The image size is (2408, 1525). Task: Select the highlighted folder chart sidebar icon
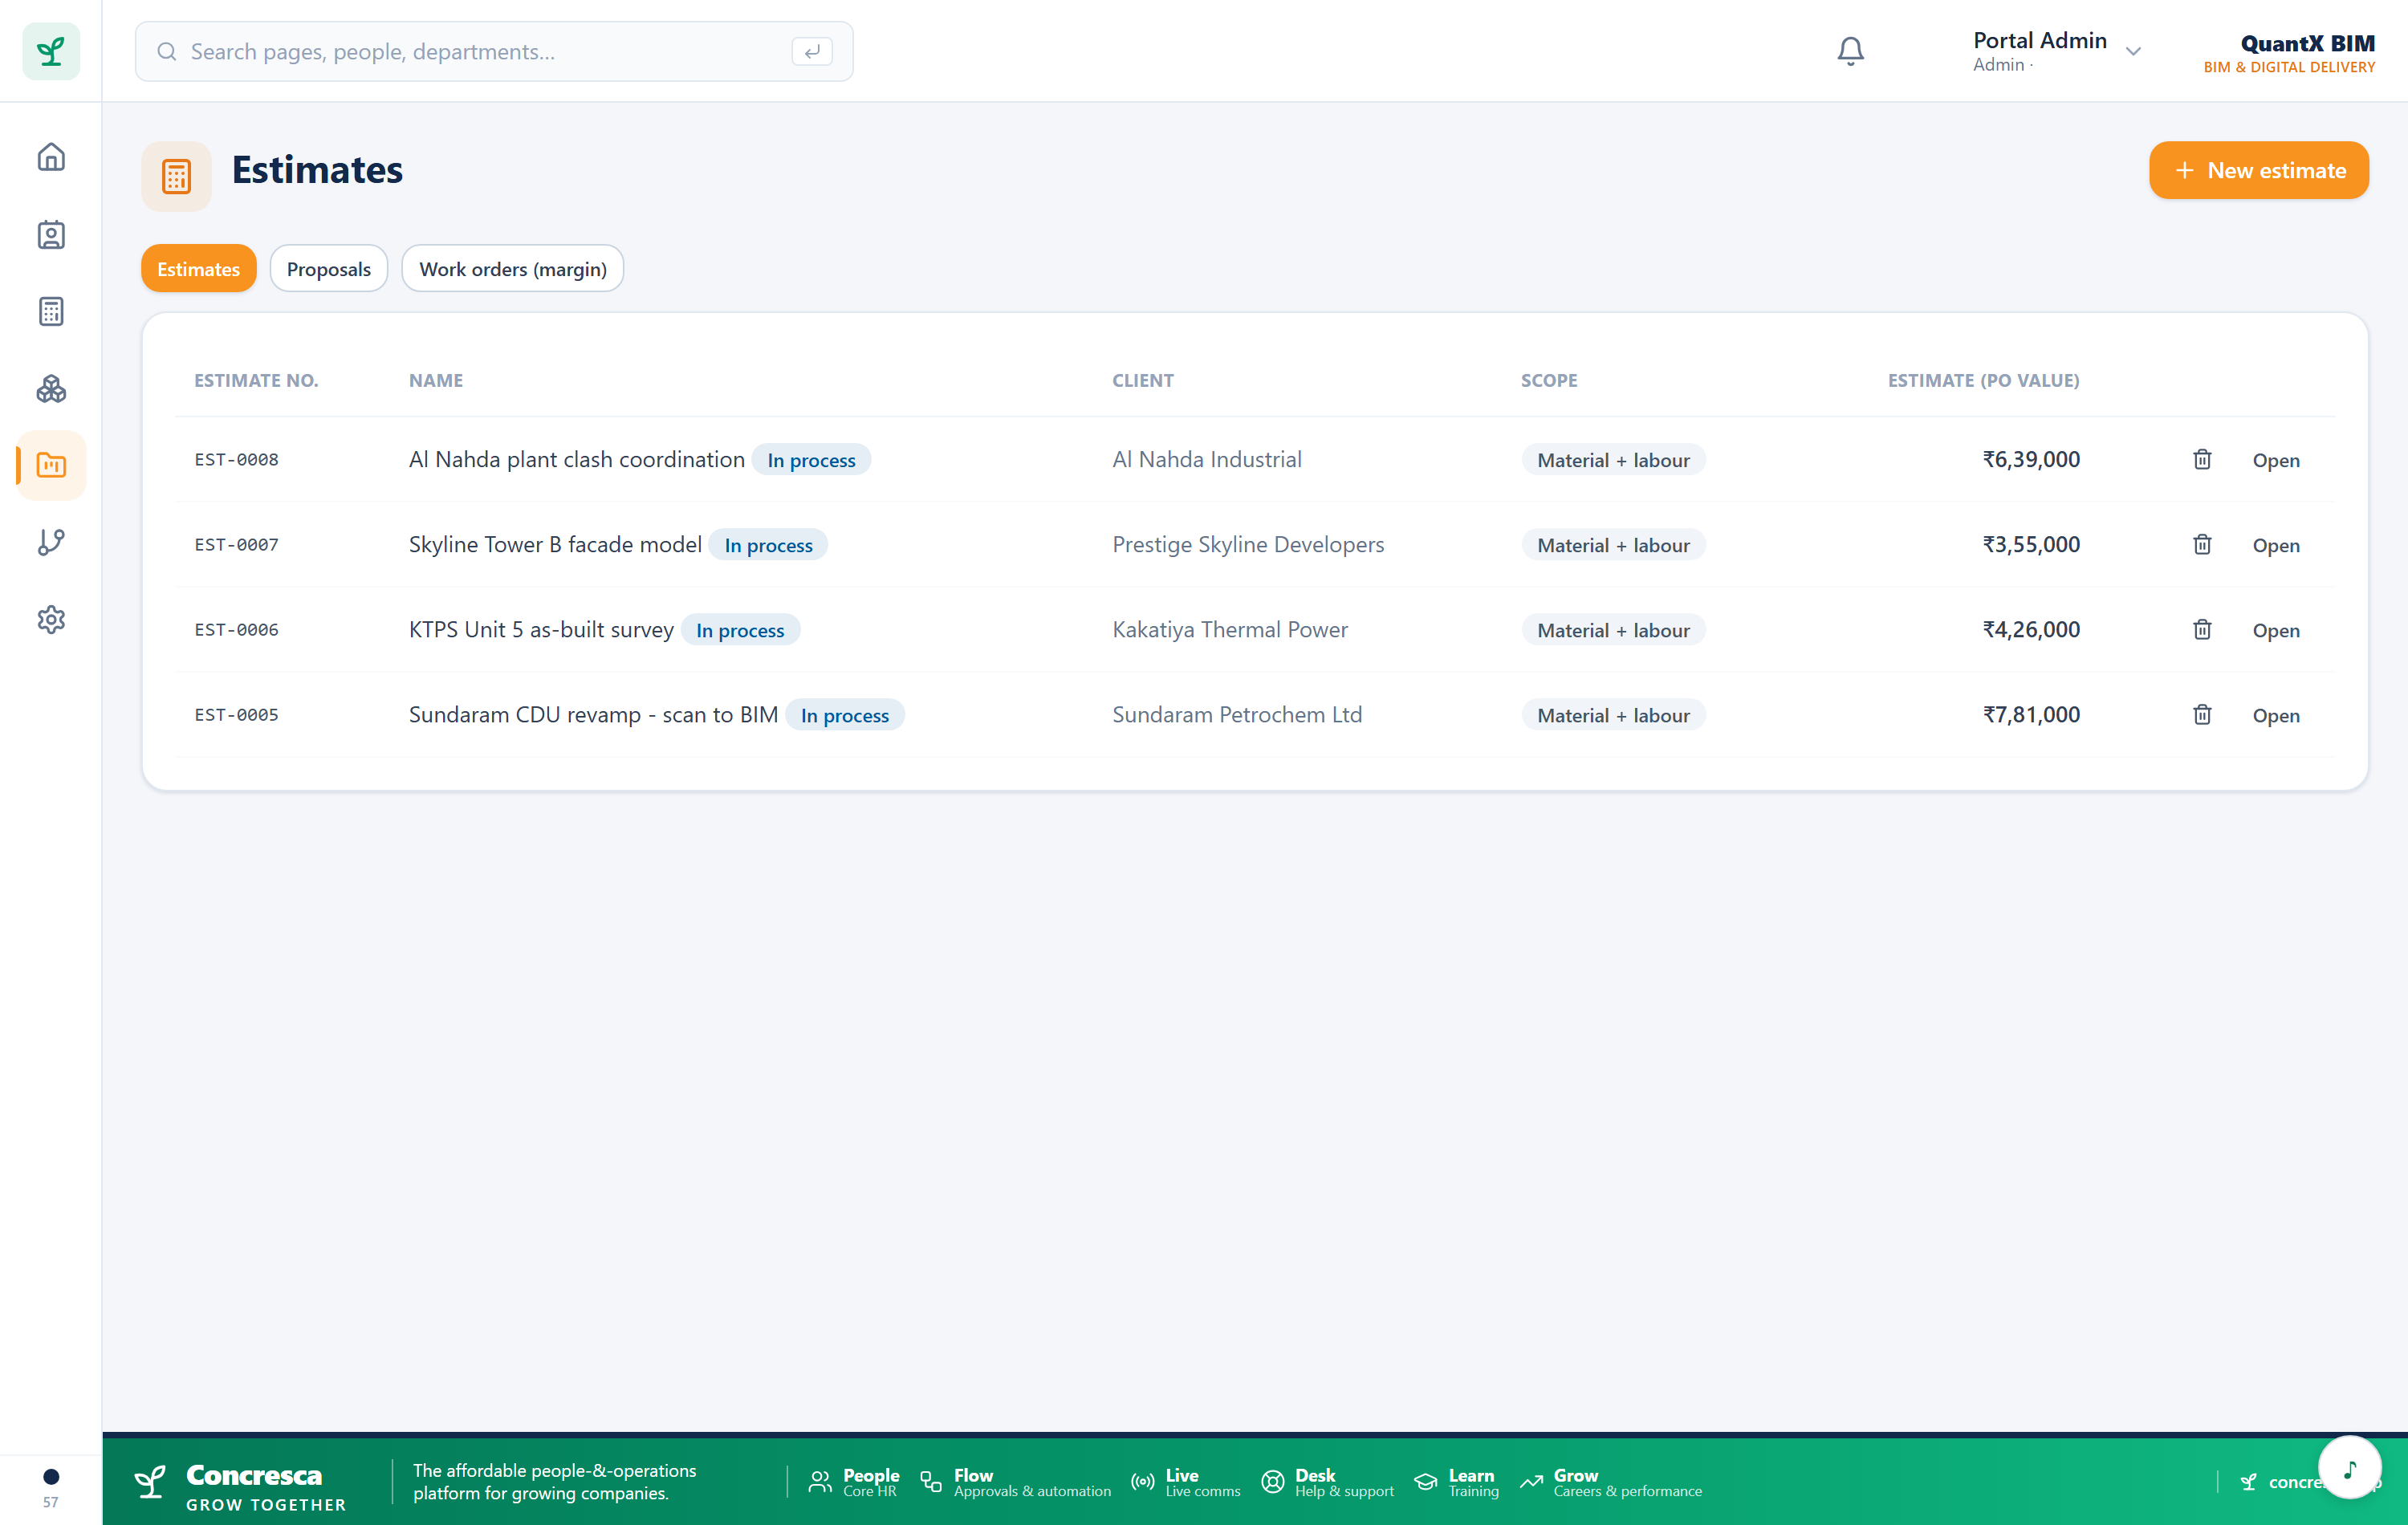51,465
